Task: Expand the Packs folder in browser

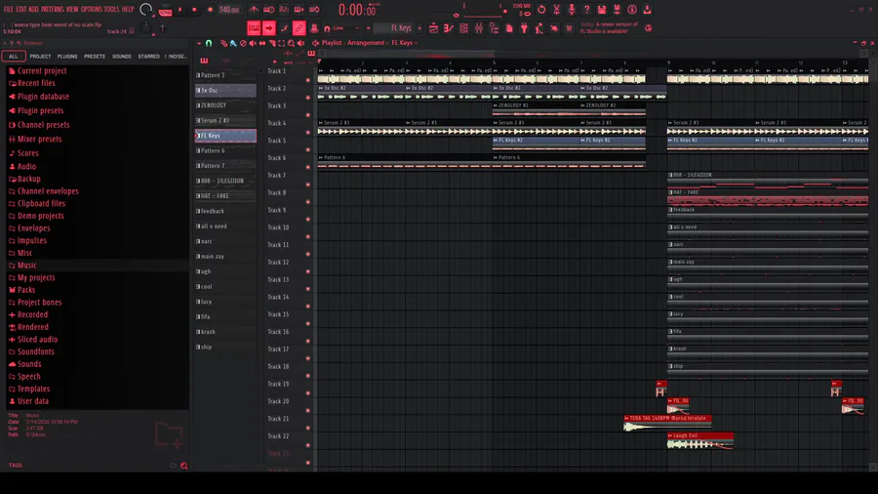Action: pos(25,290)
